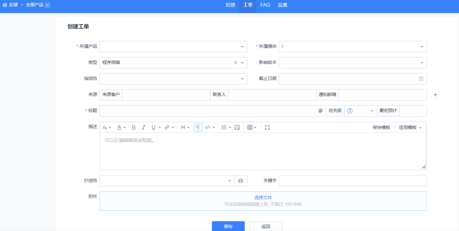Click the plus icon to add source row
Screen dimensions: 459x231
tap(435, 95)
